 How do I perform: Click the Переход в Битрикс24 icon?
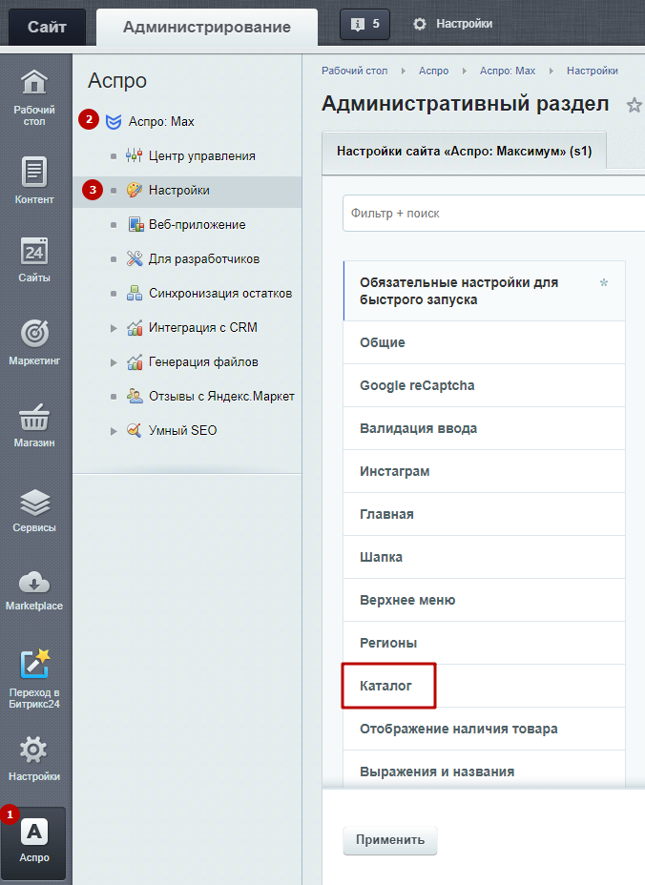34,664
